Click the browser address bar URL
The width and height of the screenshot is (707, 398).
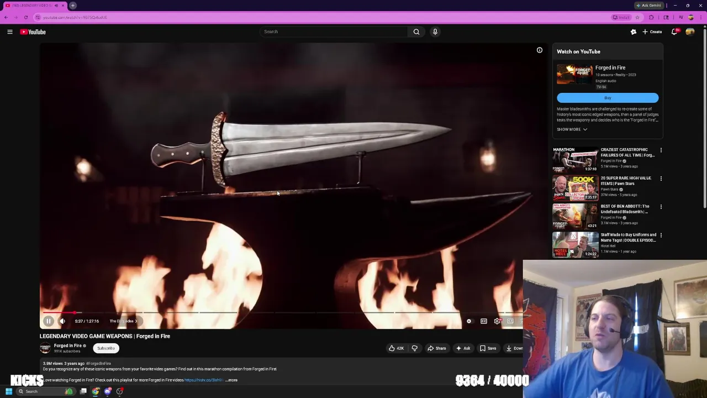(x=75, y=18)
